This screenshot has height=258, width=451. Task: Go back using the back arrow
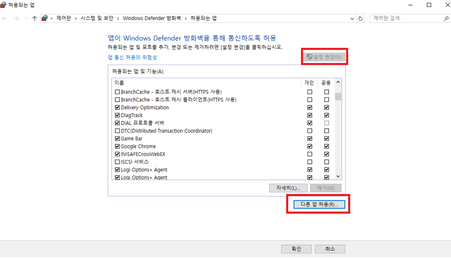(5, 18)
